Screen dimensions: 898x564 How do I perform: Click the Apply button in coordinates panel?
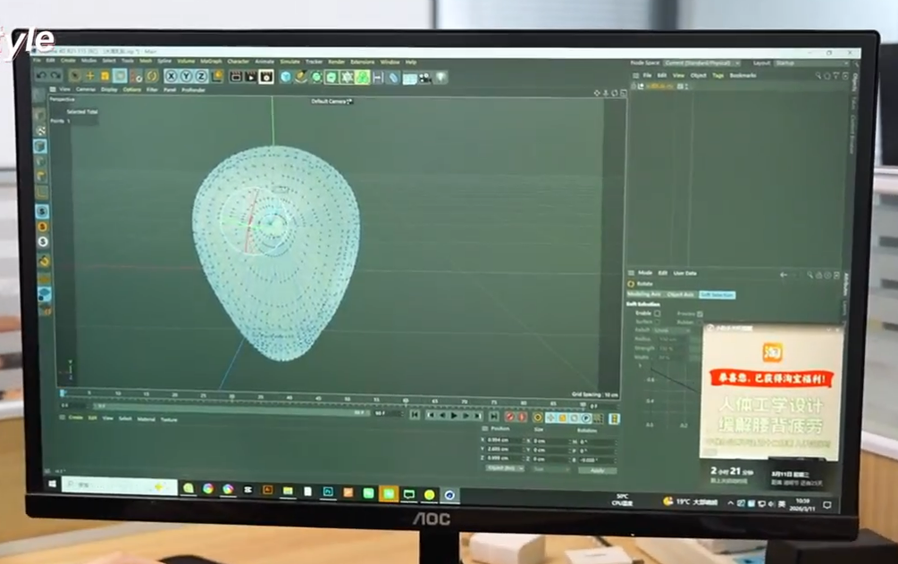[597, 469]
